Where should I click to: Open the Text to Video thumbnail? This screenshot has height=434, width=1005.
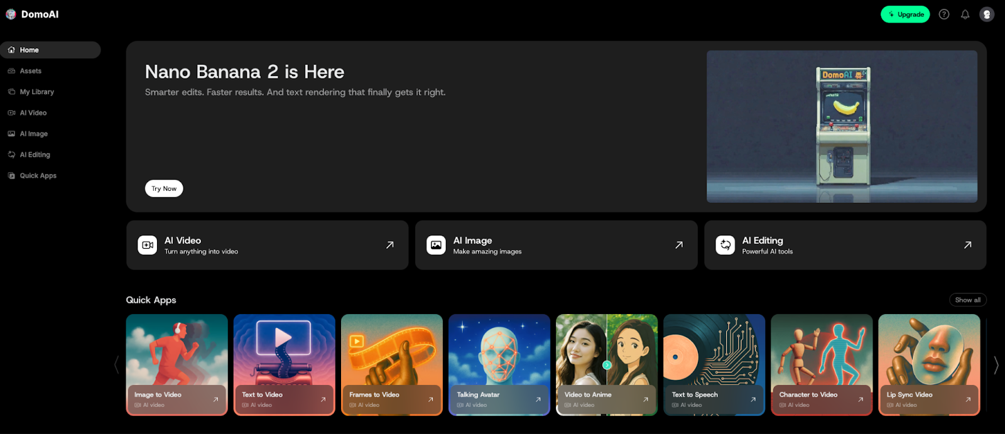tap(285, 365)
